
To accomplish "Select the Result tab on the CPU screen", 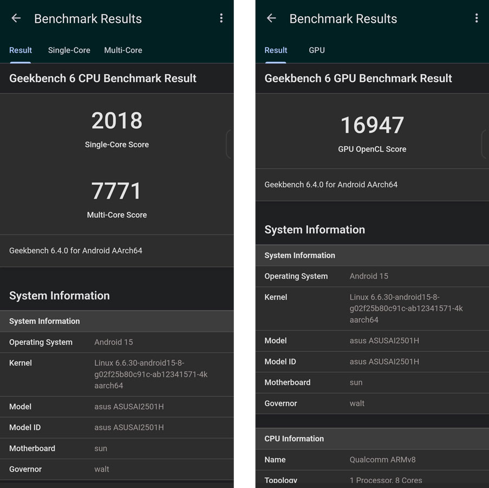I will click(21, 50).
